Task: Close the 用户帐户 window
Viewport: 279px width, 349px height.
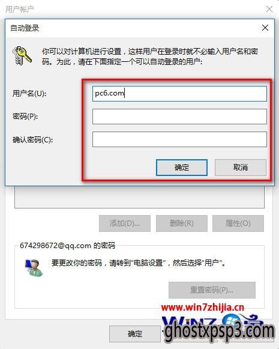Action: pyautogui.click(x=269, y=9)
